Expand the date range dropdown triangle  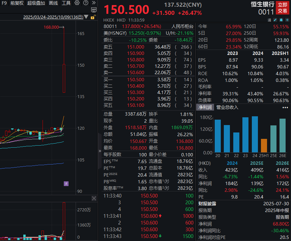(x=86, y=17)
